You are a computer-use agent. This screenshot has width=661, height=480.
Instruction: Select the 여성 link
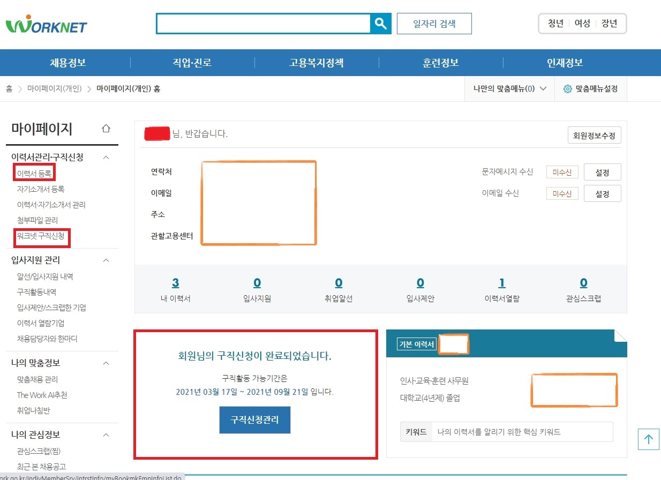pyautogui.click(x=582, y=24)
